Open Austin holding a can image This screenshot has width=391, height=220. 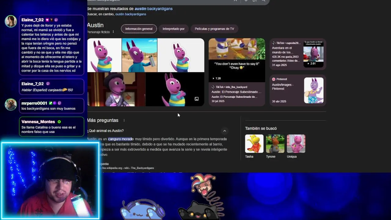(140, 55)
